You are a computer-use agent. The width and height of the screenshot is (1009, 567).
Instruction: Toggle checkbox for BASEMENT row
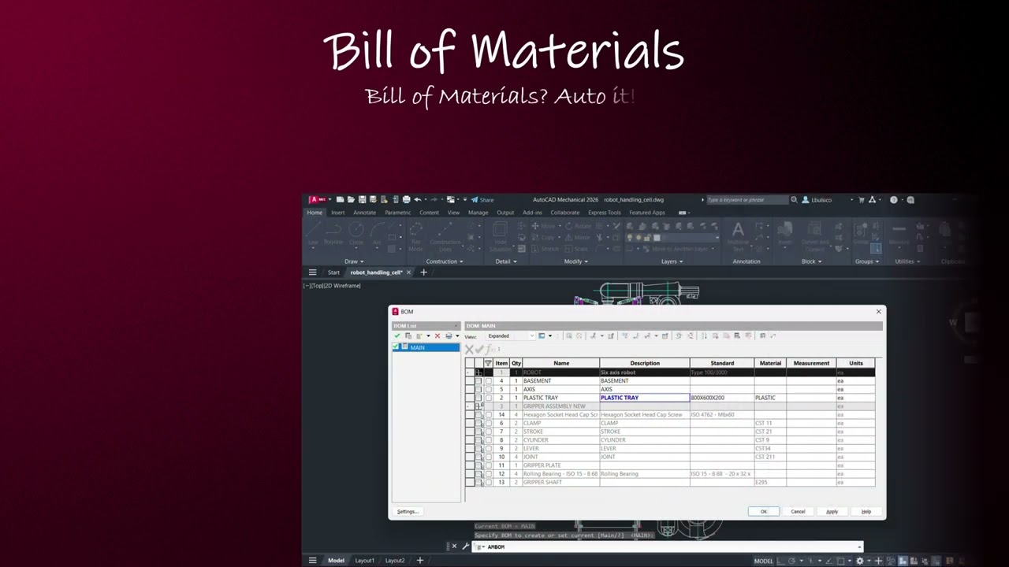(489, 381)
